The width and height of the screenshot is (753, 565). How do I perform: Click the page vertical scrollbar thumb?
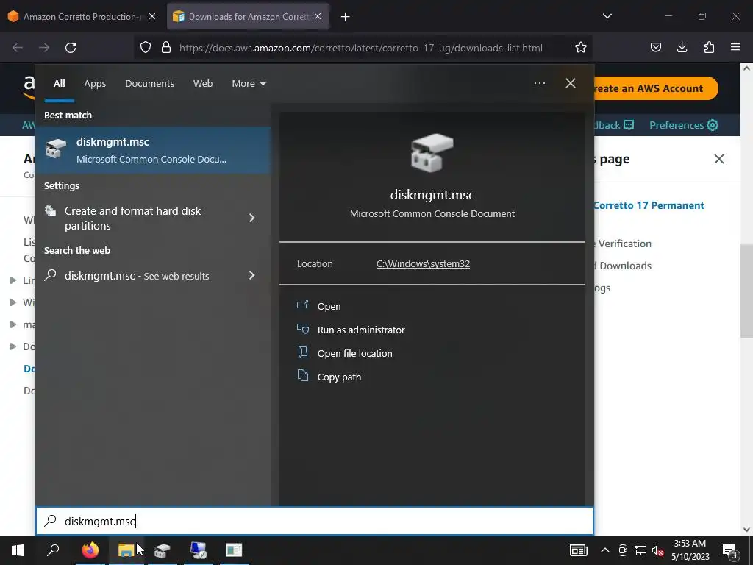coord(746,290)
